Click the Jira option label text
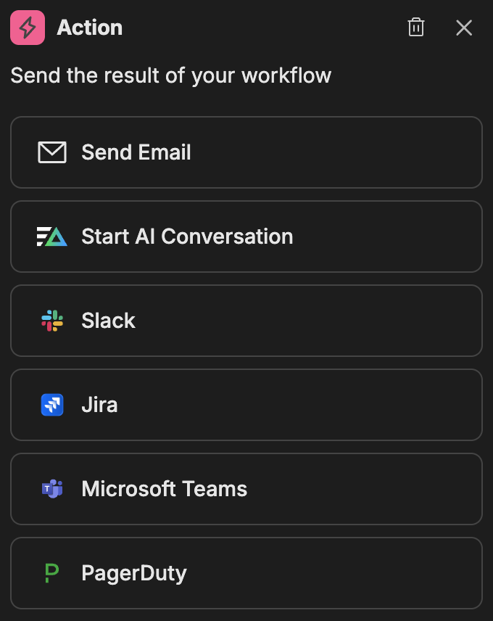The width and height of the screenshot is (493, 621). click(x=99, y=405)
